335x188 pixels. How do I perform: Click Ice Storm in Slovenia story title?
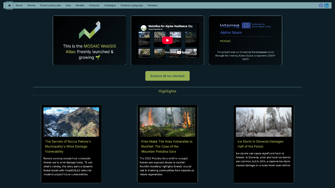[x=260, y=144]
